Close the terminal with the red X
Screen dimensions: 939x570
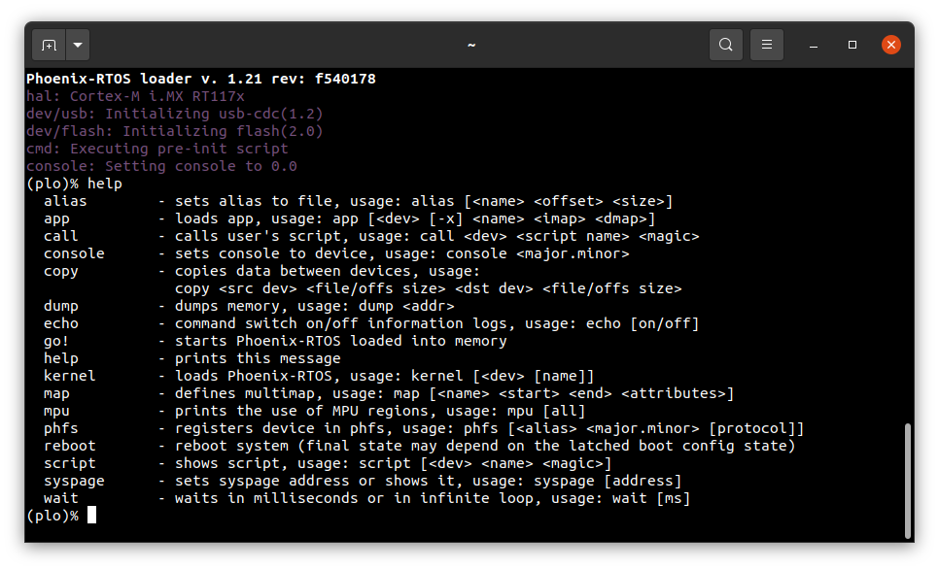[x=891, y=45]
